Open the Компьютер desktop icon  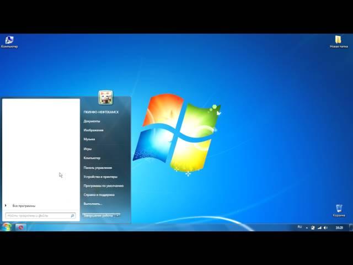9,42
